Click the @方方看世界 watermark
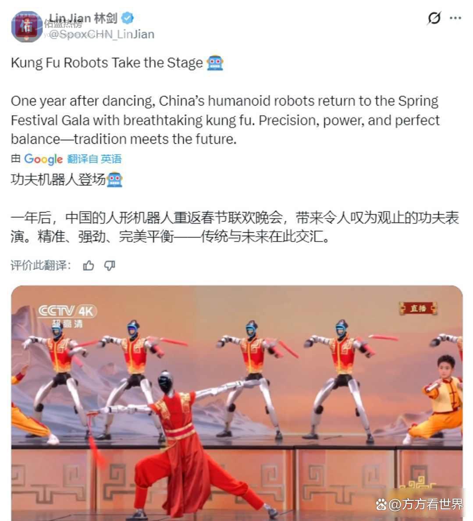The height and width of the screenshot is (521, 473). pyautogui.click(x=420, y=504)
